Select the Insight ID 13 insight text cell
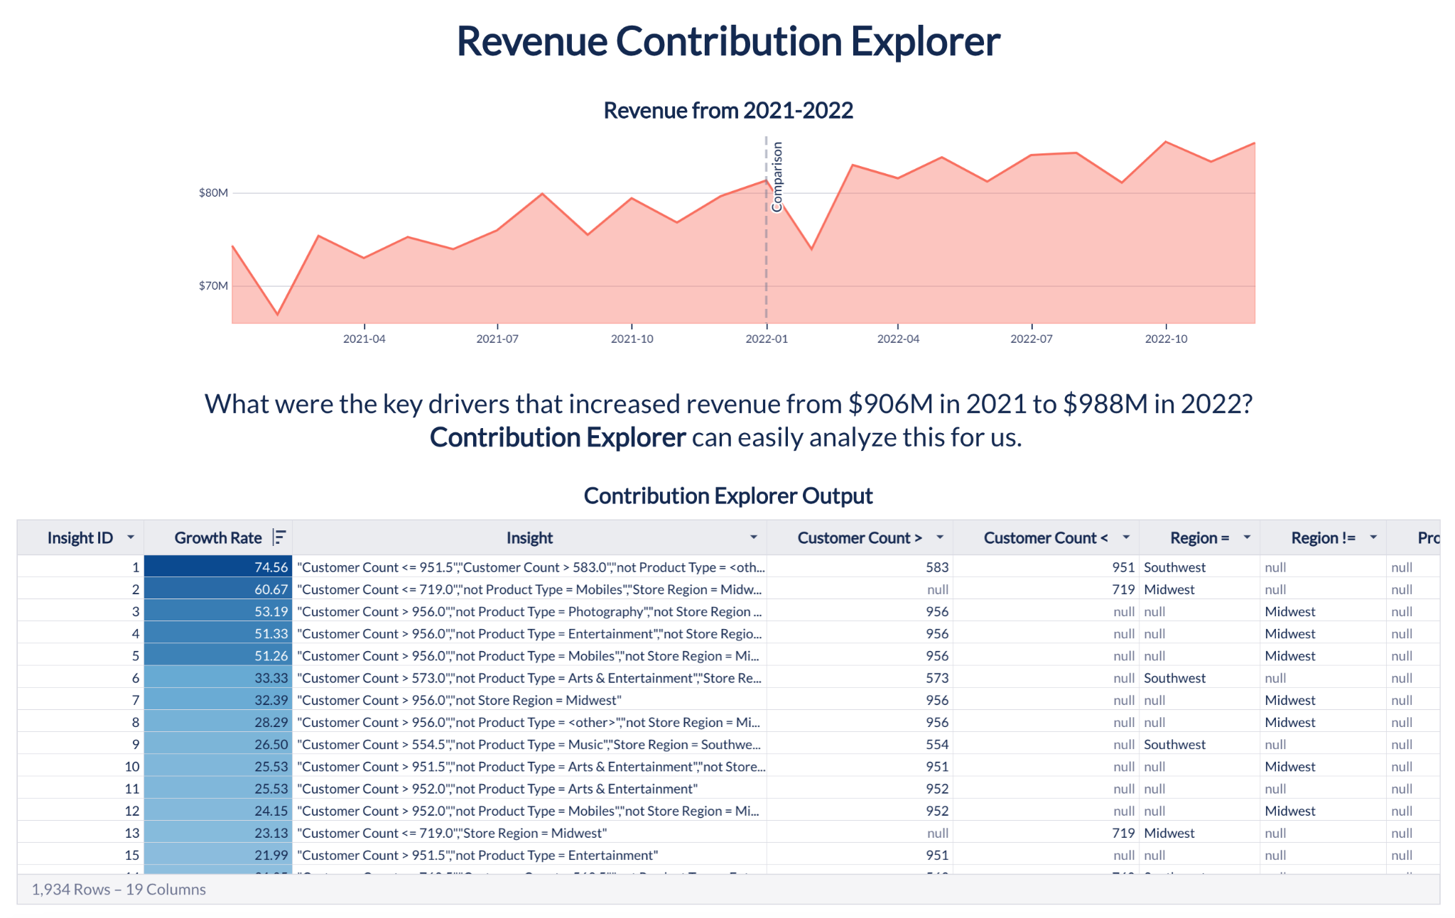The image size is (1455, 918). point(453,833)
